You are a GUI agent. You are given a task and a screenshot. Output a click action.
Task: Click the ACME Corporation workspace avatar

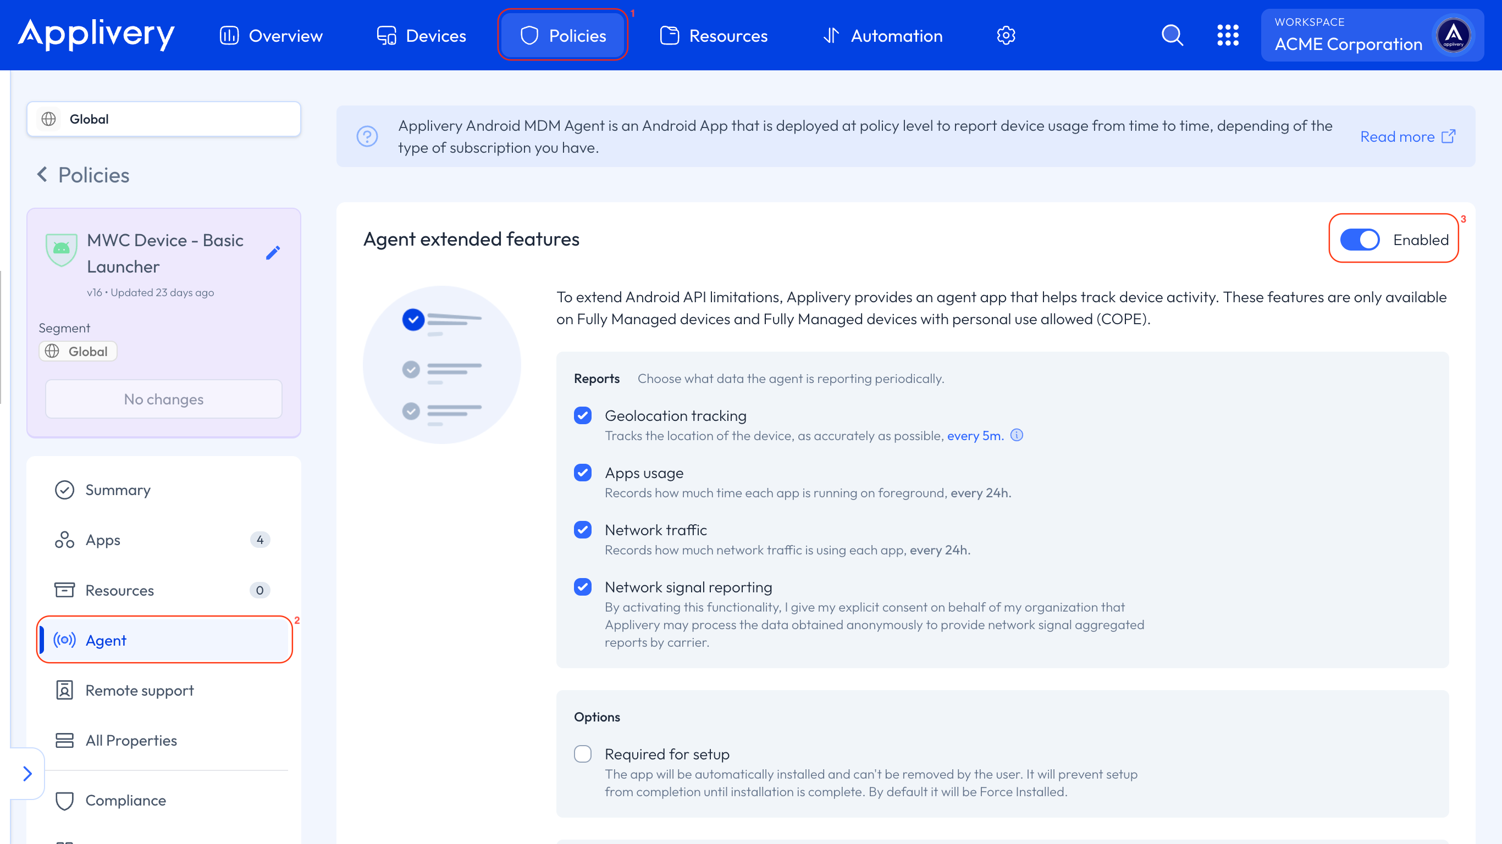pyautogui.click(x=1453, y=36)
